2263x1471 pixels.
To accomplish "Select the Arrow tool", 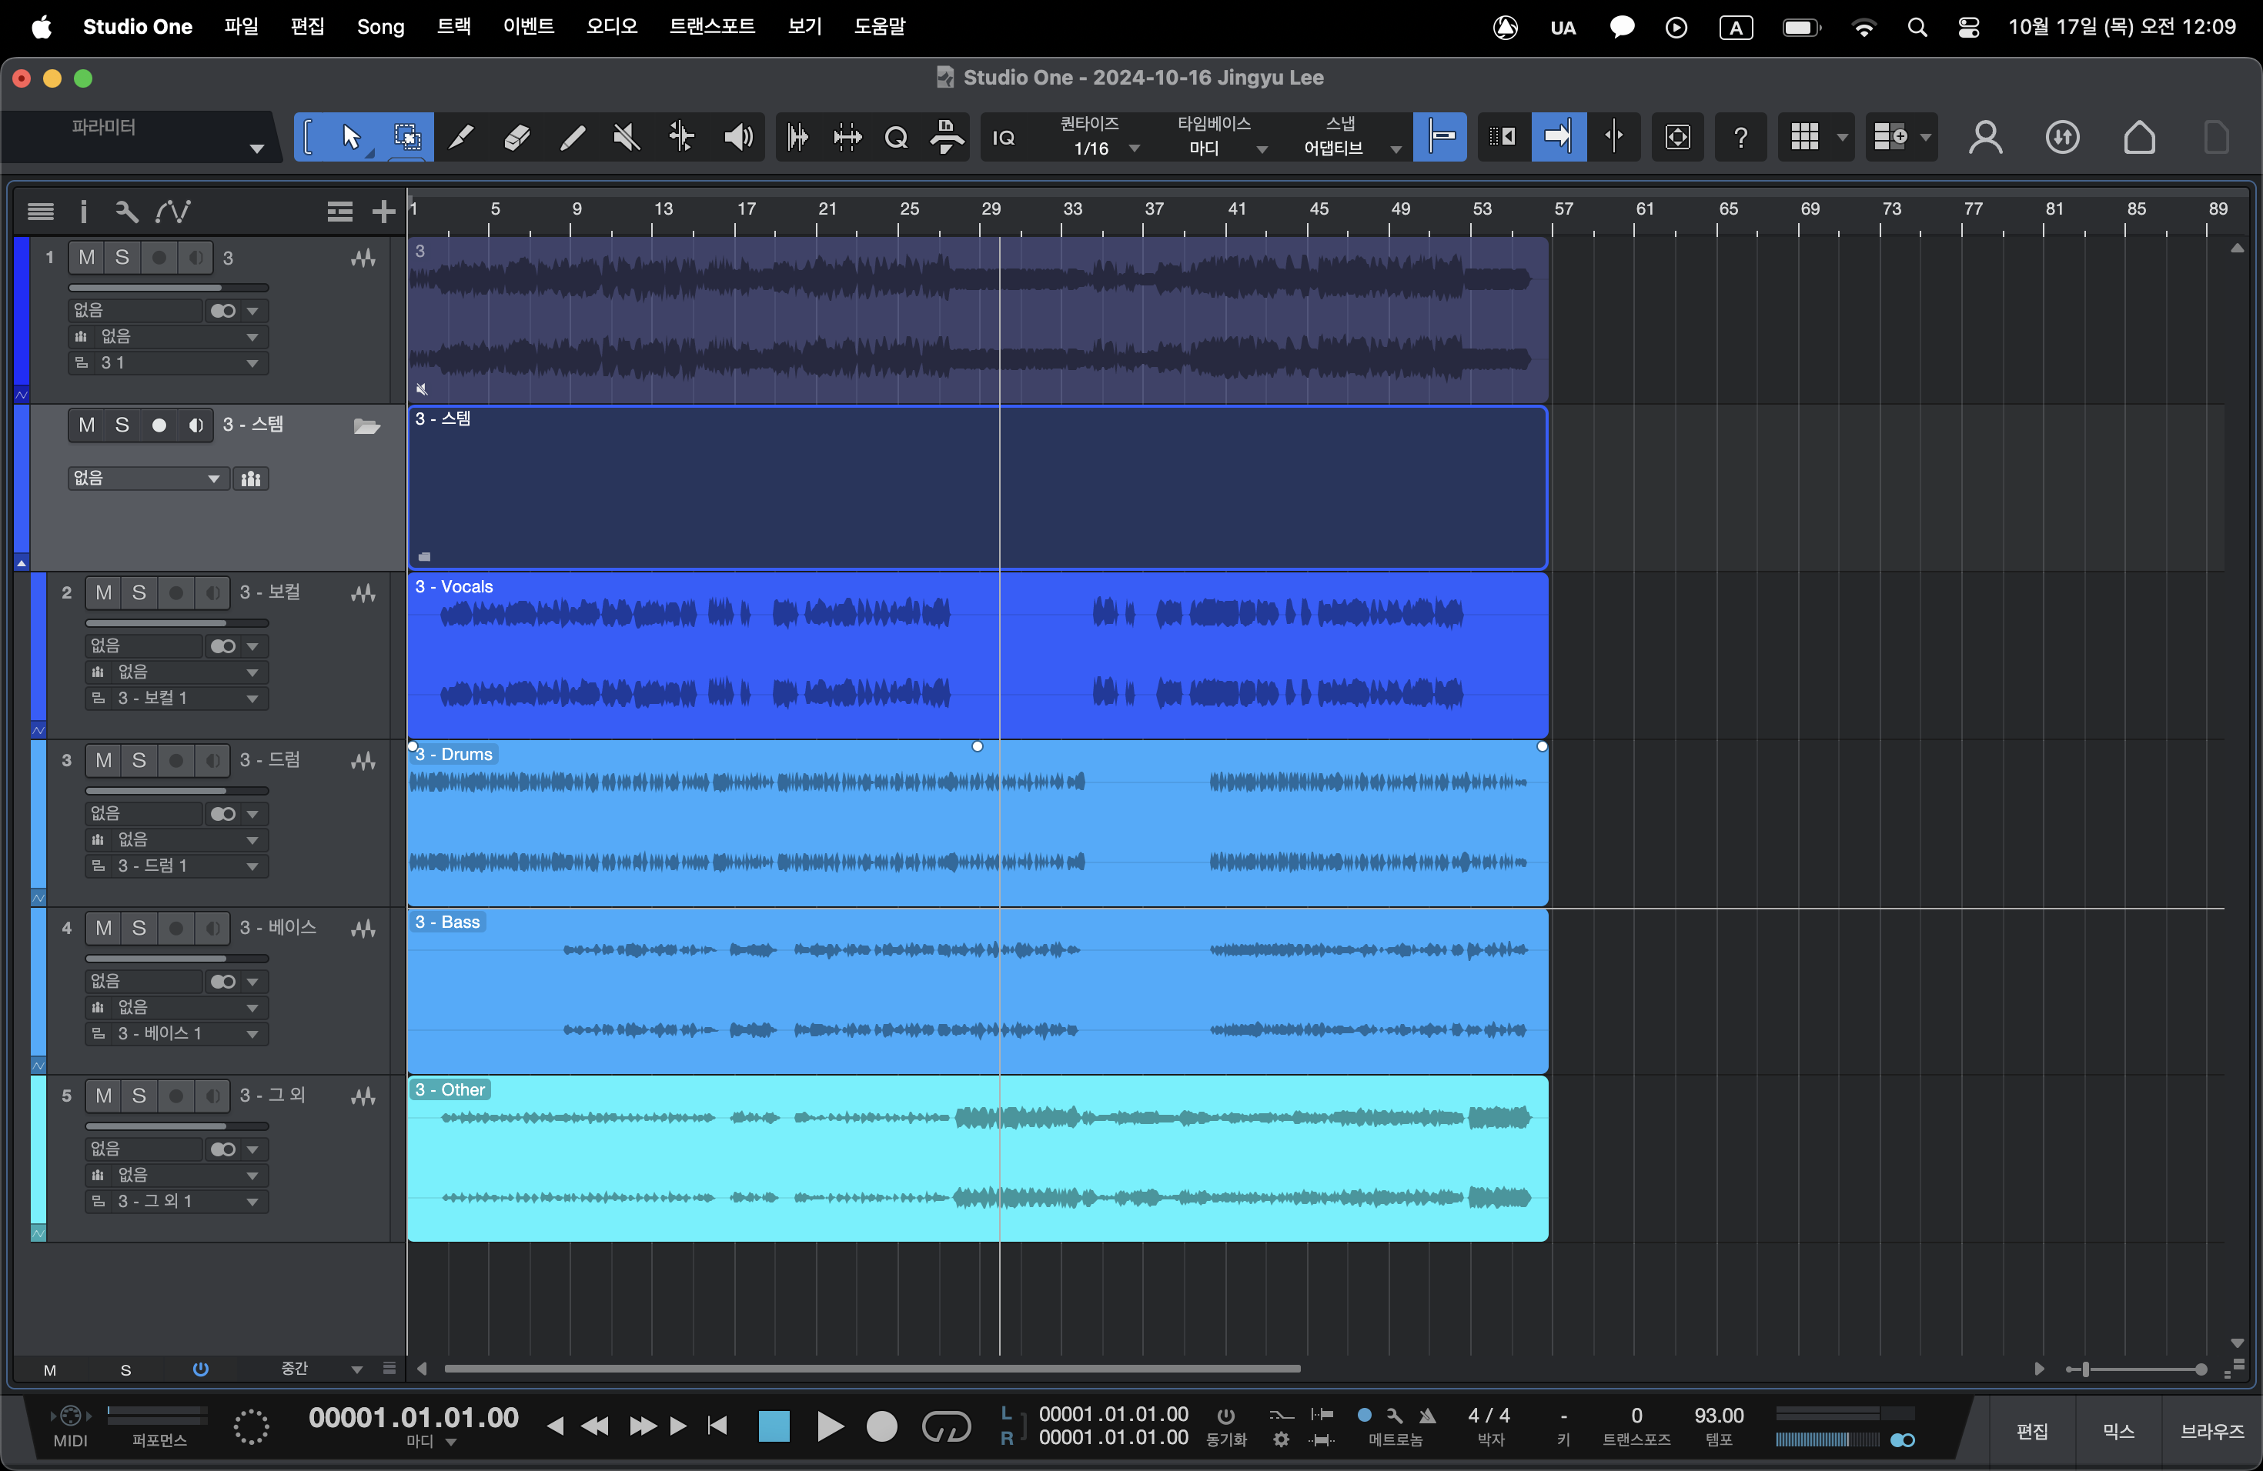I will tap(351, 138).
